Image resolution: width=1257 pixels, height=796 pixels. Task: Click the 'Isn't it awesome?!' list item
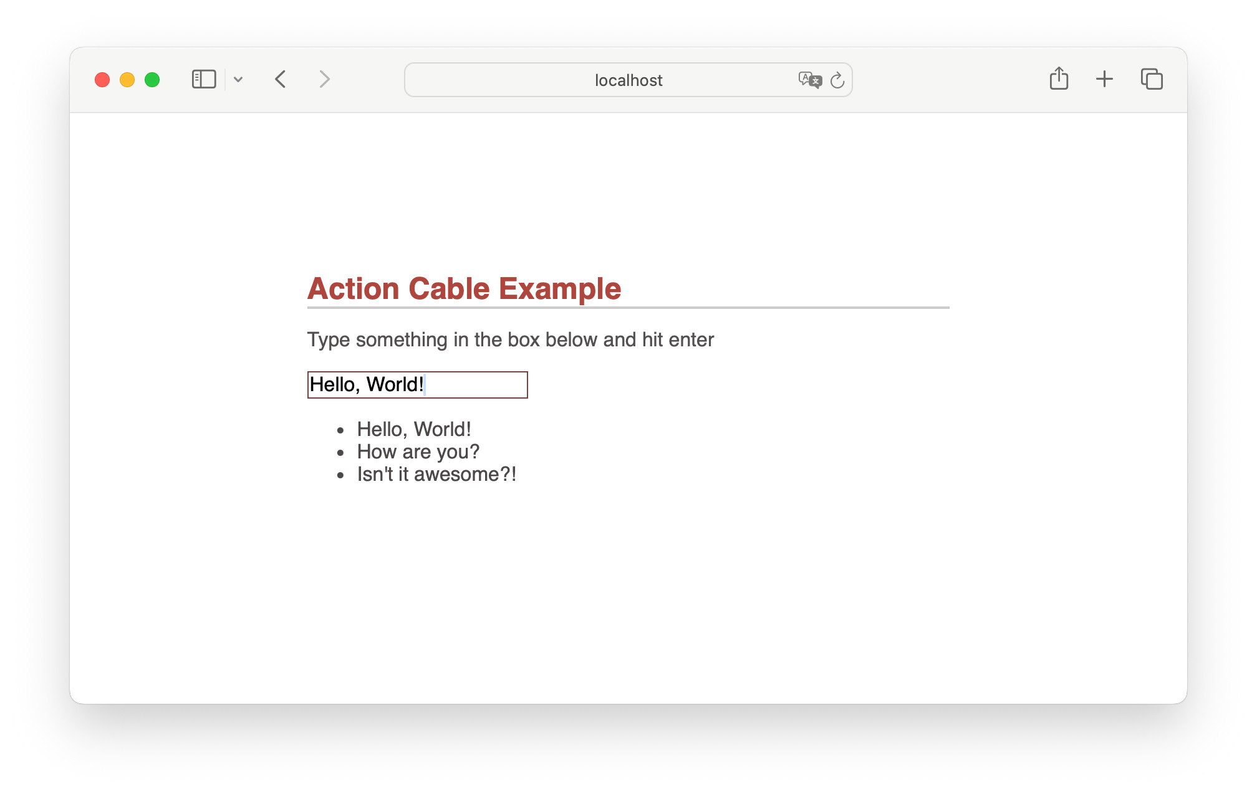click(x=436, y=474)
